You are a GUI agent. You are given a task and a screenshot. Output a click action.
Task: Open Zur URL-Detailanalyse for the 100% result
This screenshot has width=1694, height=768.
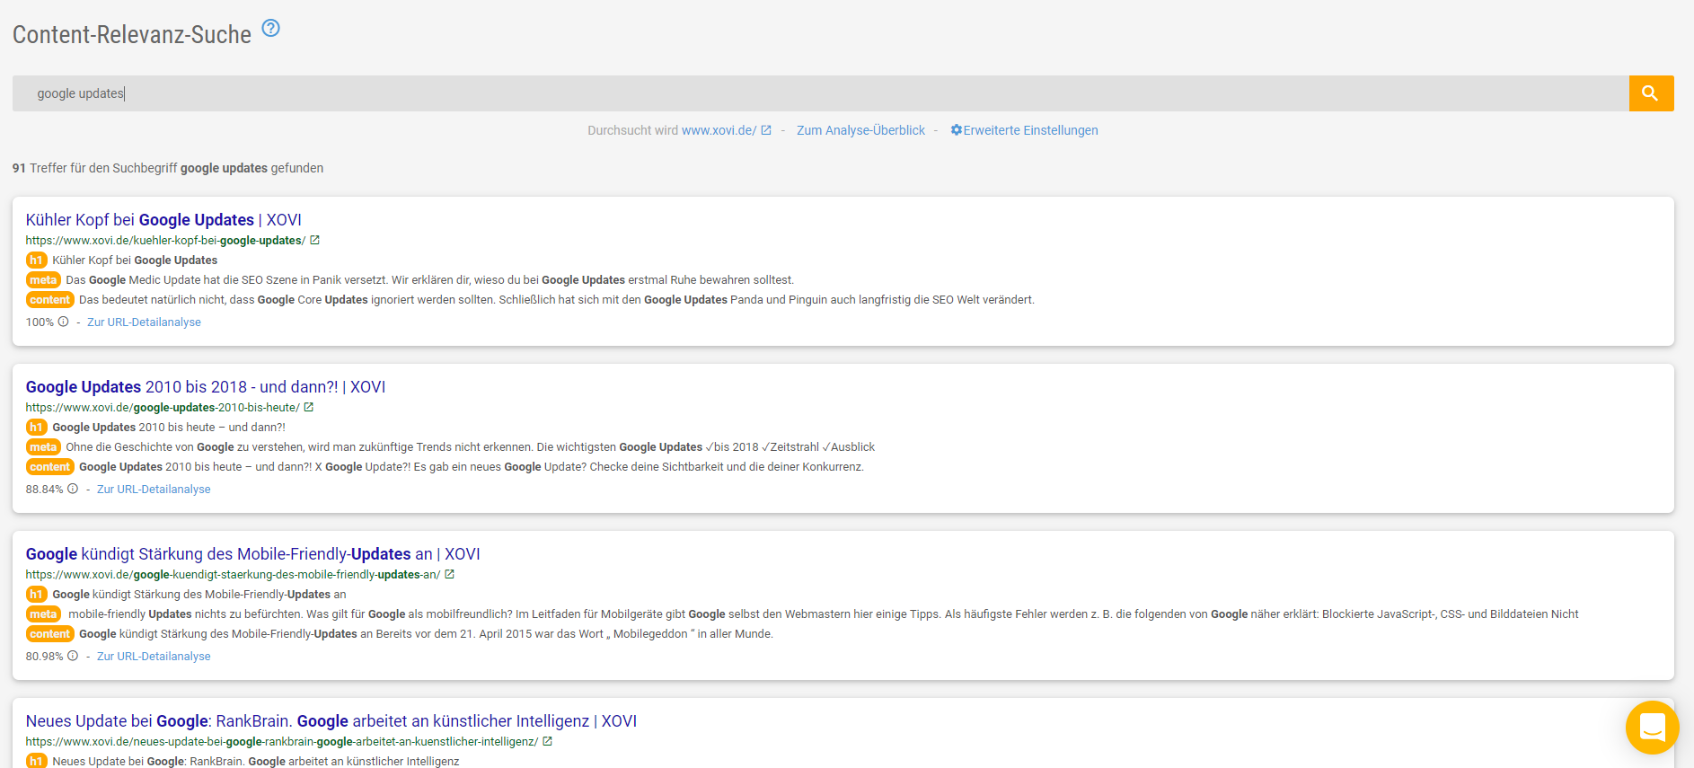(x=144, y=322)
